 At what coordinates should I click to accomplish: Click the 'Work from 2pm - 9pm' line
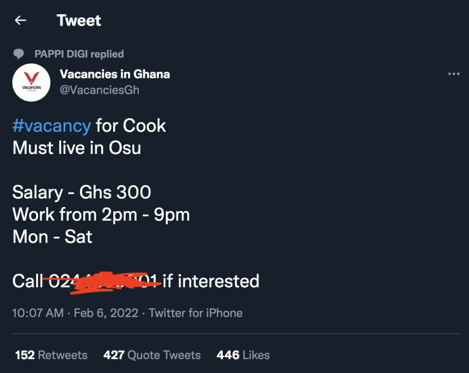pos(101,214)
